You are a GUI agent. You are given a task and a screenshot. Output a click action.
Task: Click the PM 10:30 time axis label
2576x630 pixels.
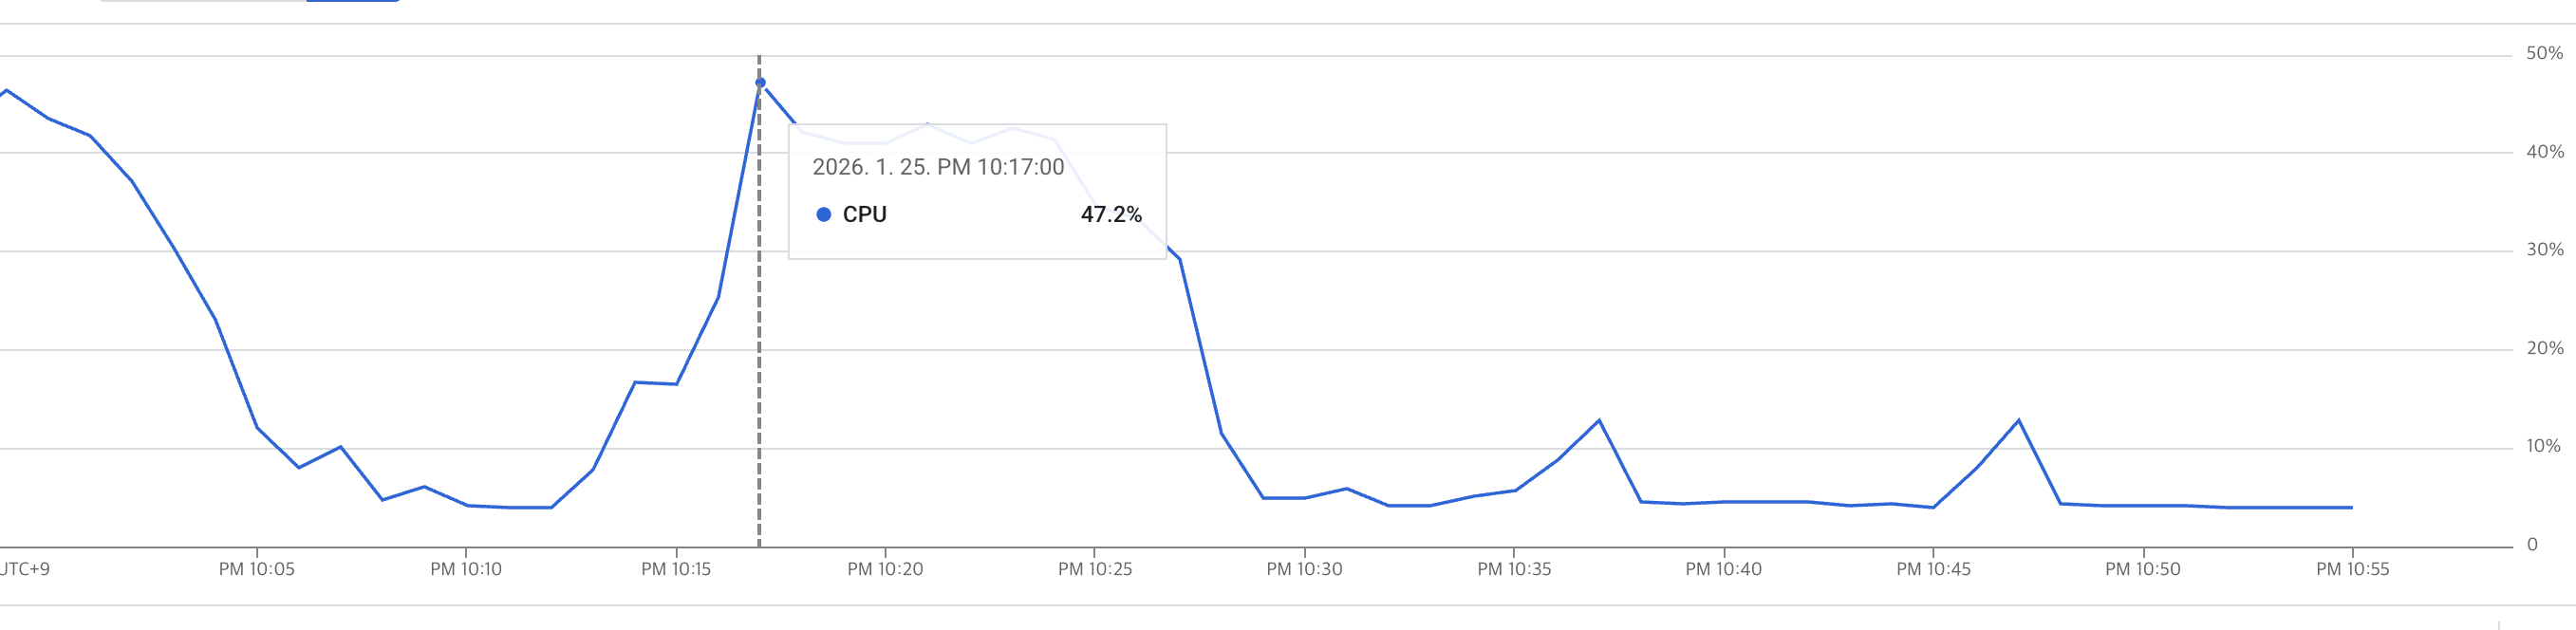(1304, 569)
